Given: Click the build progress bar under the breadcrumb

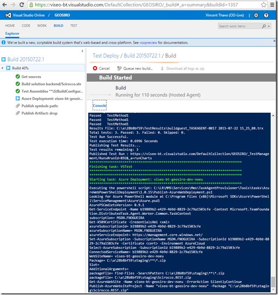Looking at the screenshot, I should (x=182, y=62).
